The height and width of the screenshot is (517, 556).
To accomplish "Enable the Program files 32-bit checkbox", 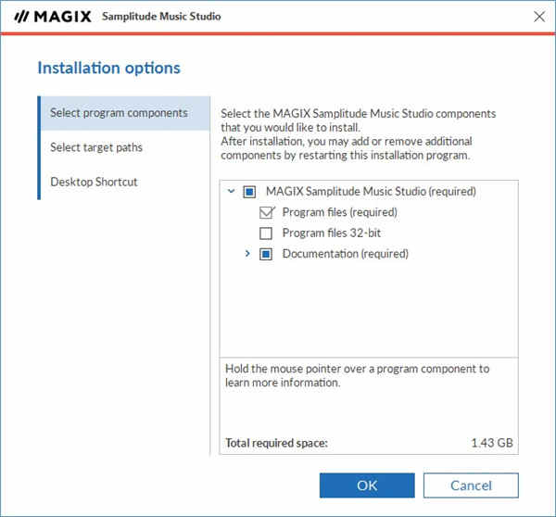I will point(266,233).
